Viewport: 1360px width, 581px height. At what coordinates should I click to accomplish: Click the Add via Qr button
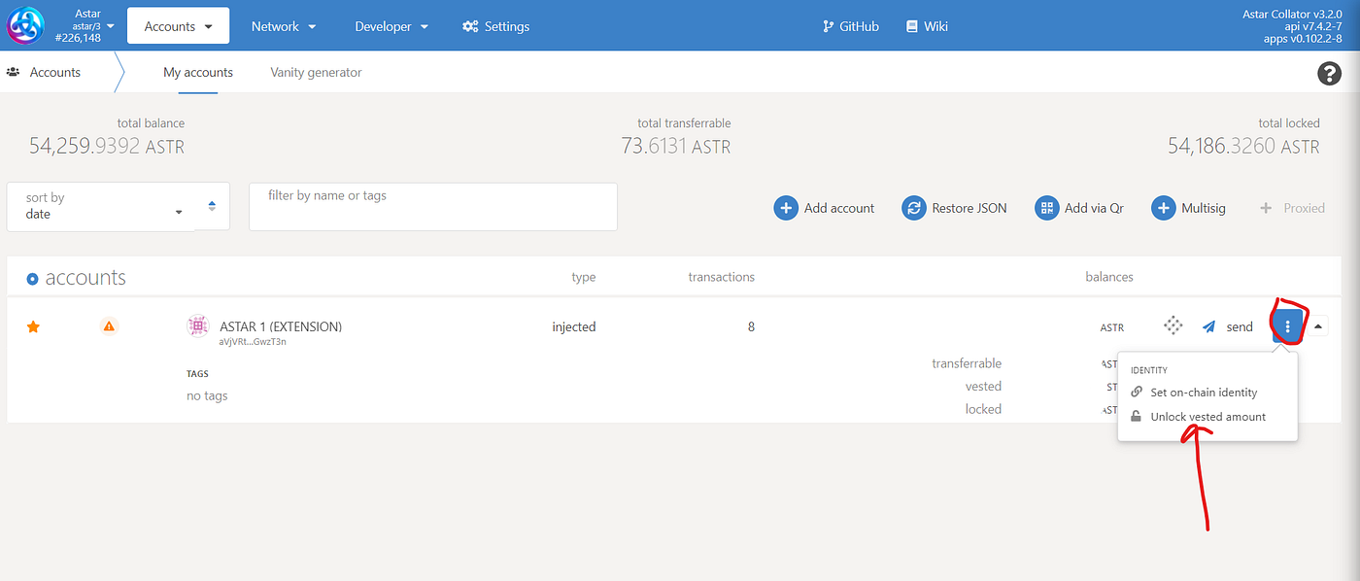pos(1079,208)
